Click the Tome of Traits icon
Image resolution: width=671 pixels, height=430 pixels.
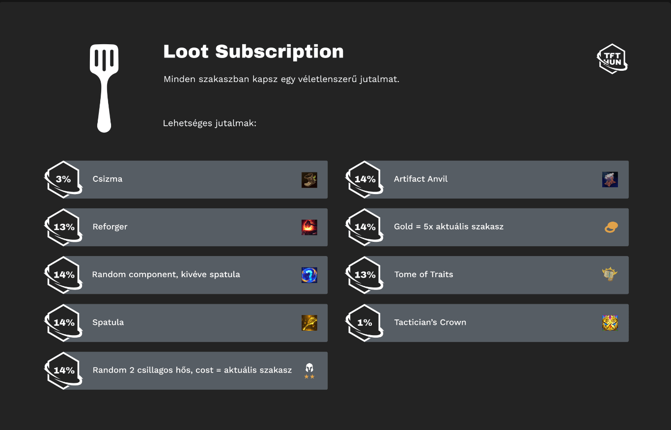click(x=610, y=275)
